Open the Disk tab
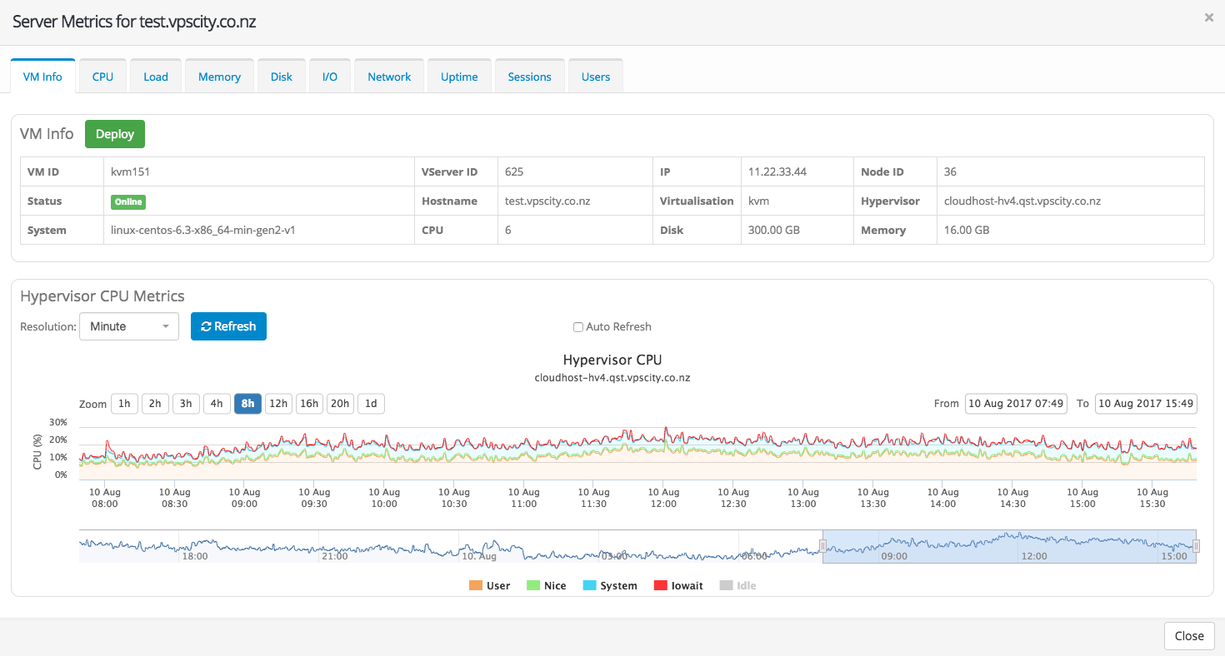Viewport: 1225px width, 656px height. pos(282,77)
